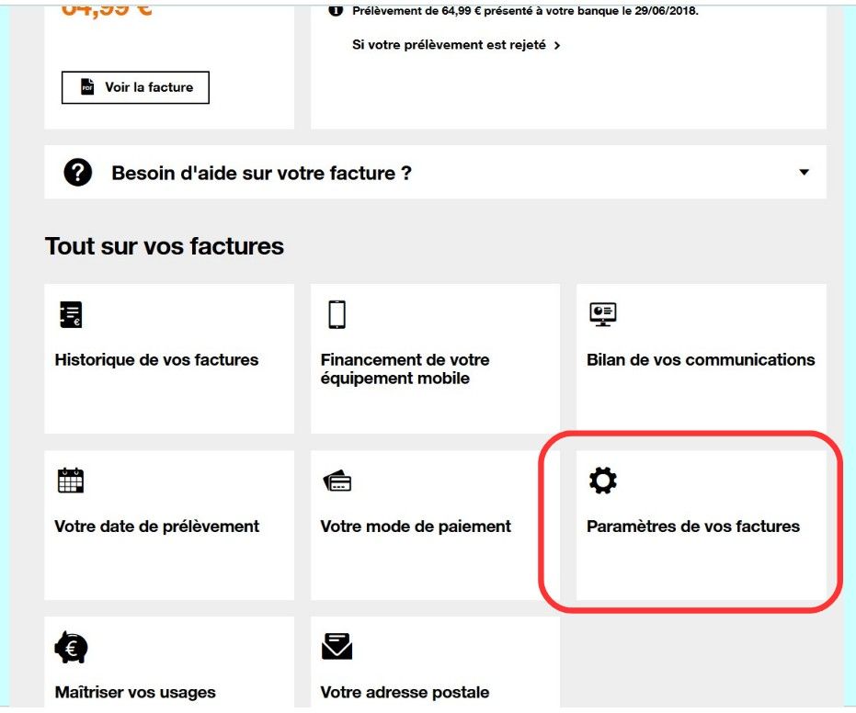Open Votre mode de paiement tile

coord(435,526)
